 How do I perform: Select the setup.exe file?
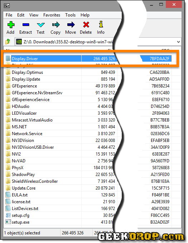21,222
